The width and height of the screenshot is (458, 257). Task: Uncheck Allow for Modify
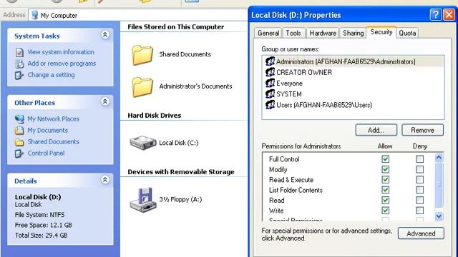pos(385,169)
